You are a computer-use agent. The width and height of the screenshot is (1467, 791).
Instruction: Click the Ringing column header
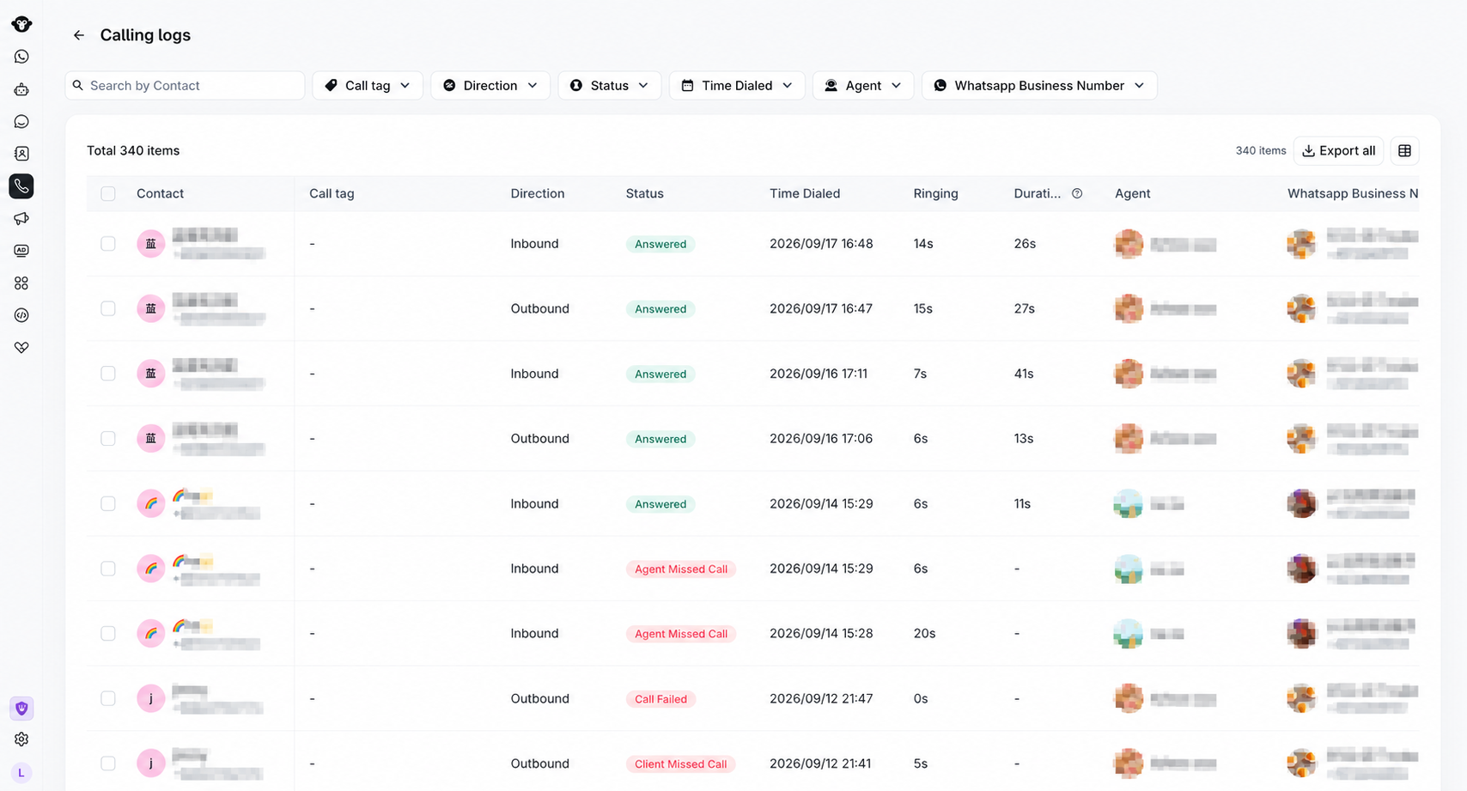point(935,193)
